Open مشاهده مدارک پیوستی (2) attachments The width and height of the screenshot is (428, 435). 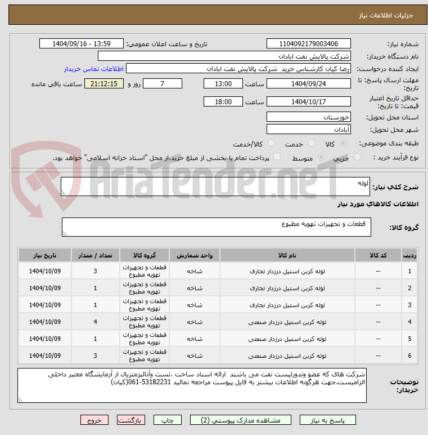240,420
